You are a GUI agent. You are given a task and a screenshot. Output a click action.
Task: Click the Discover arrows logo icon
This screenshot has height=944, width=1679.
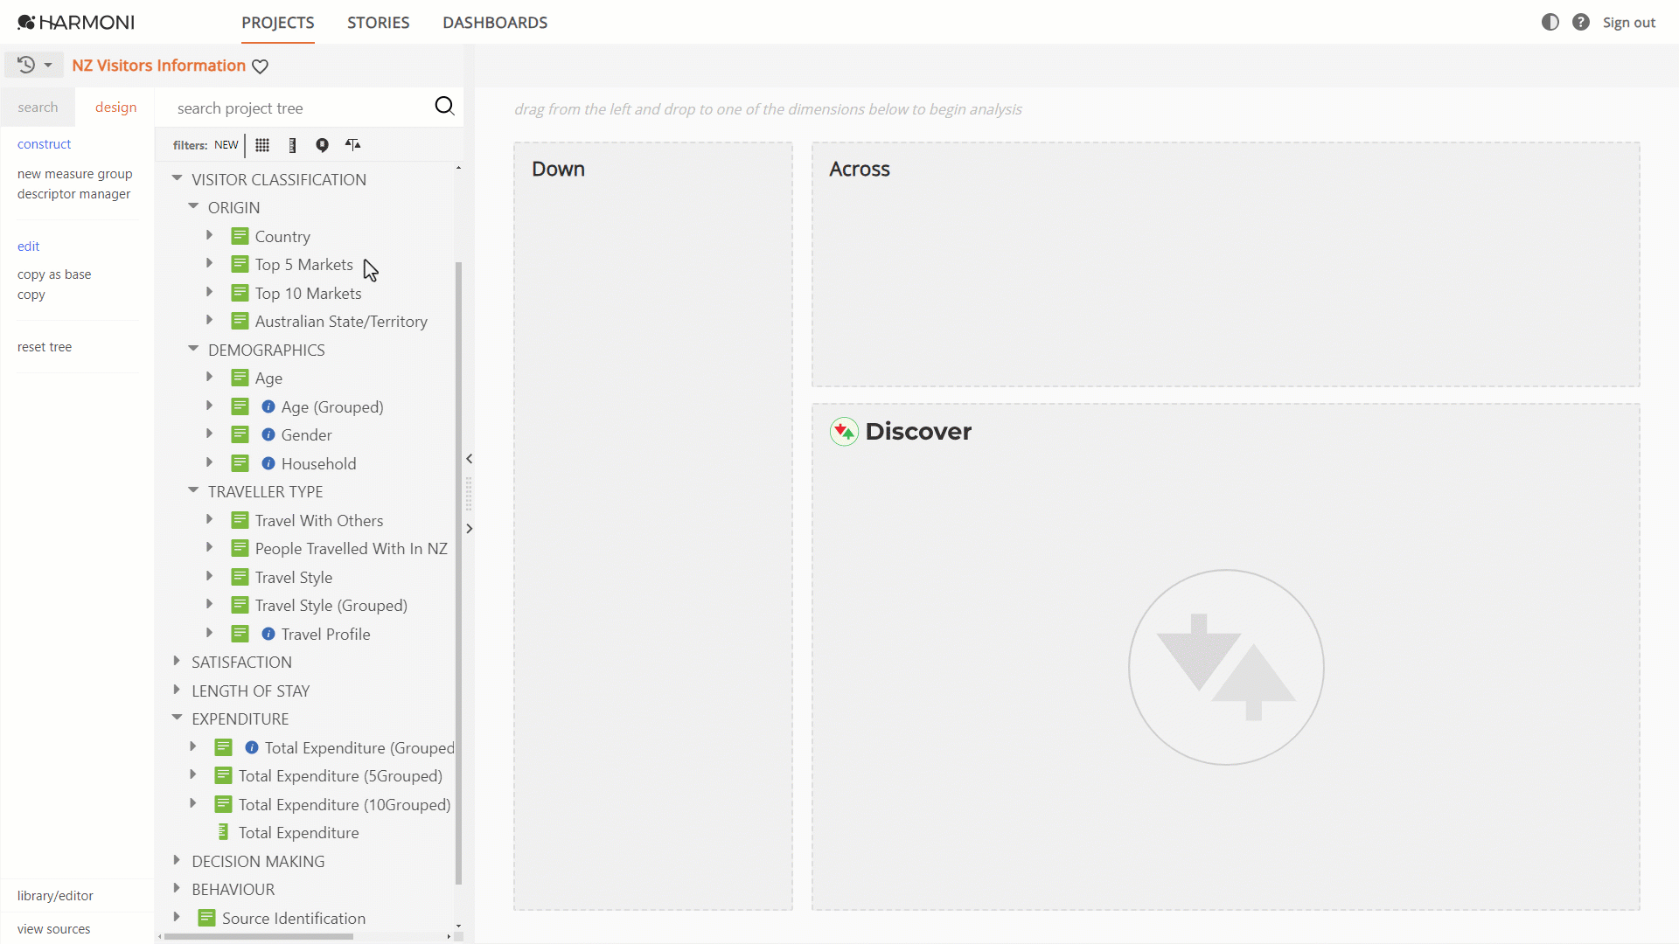(844, 431)
